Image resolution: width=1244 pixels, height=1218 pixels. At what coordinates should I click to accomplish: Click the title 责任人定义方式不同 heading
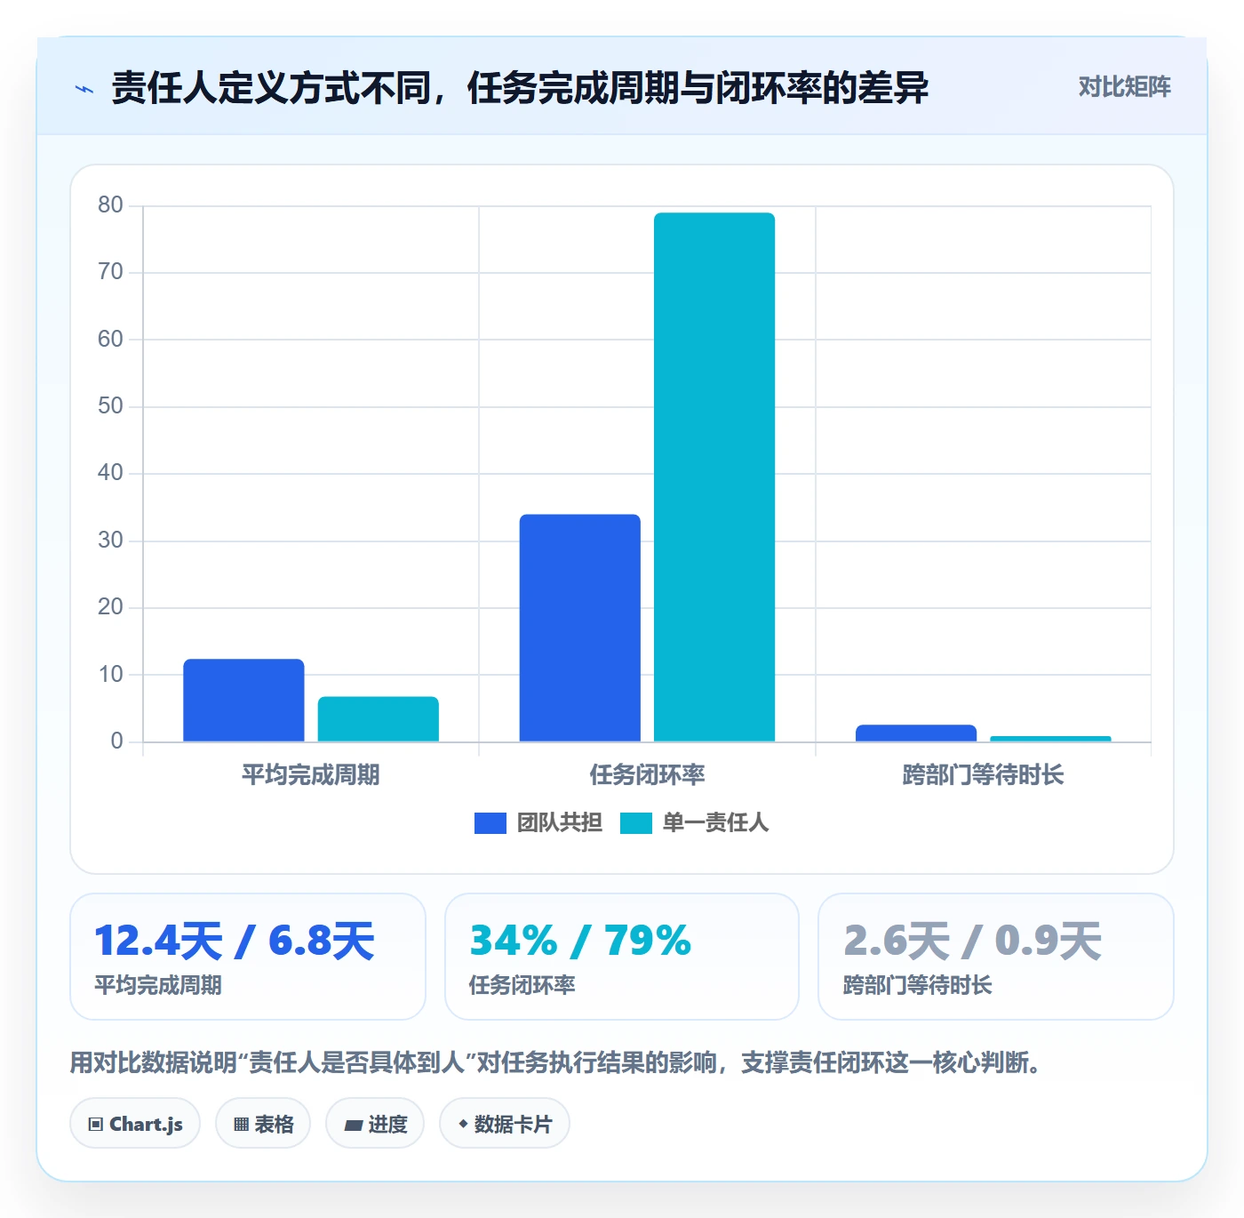(520, 88)
